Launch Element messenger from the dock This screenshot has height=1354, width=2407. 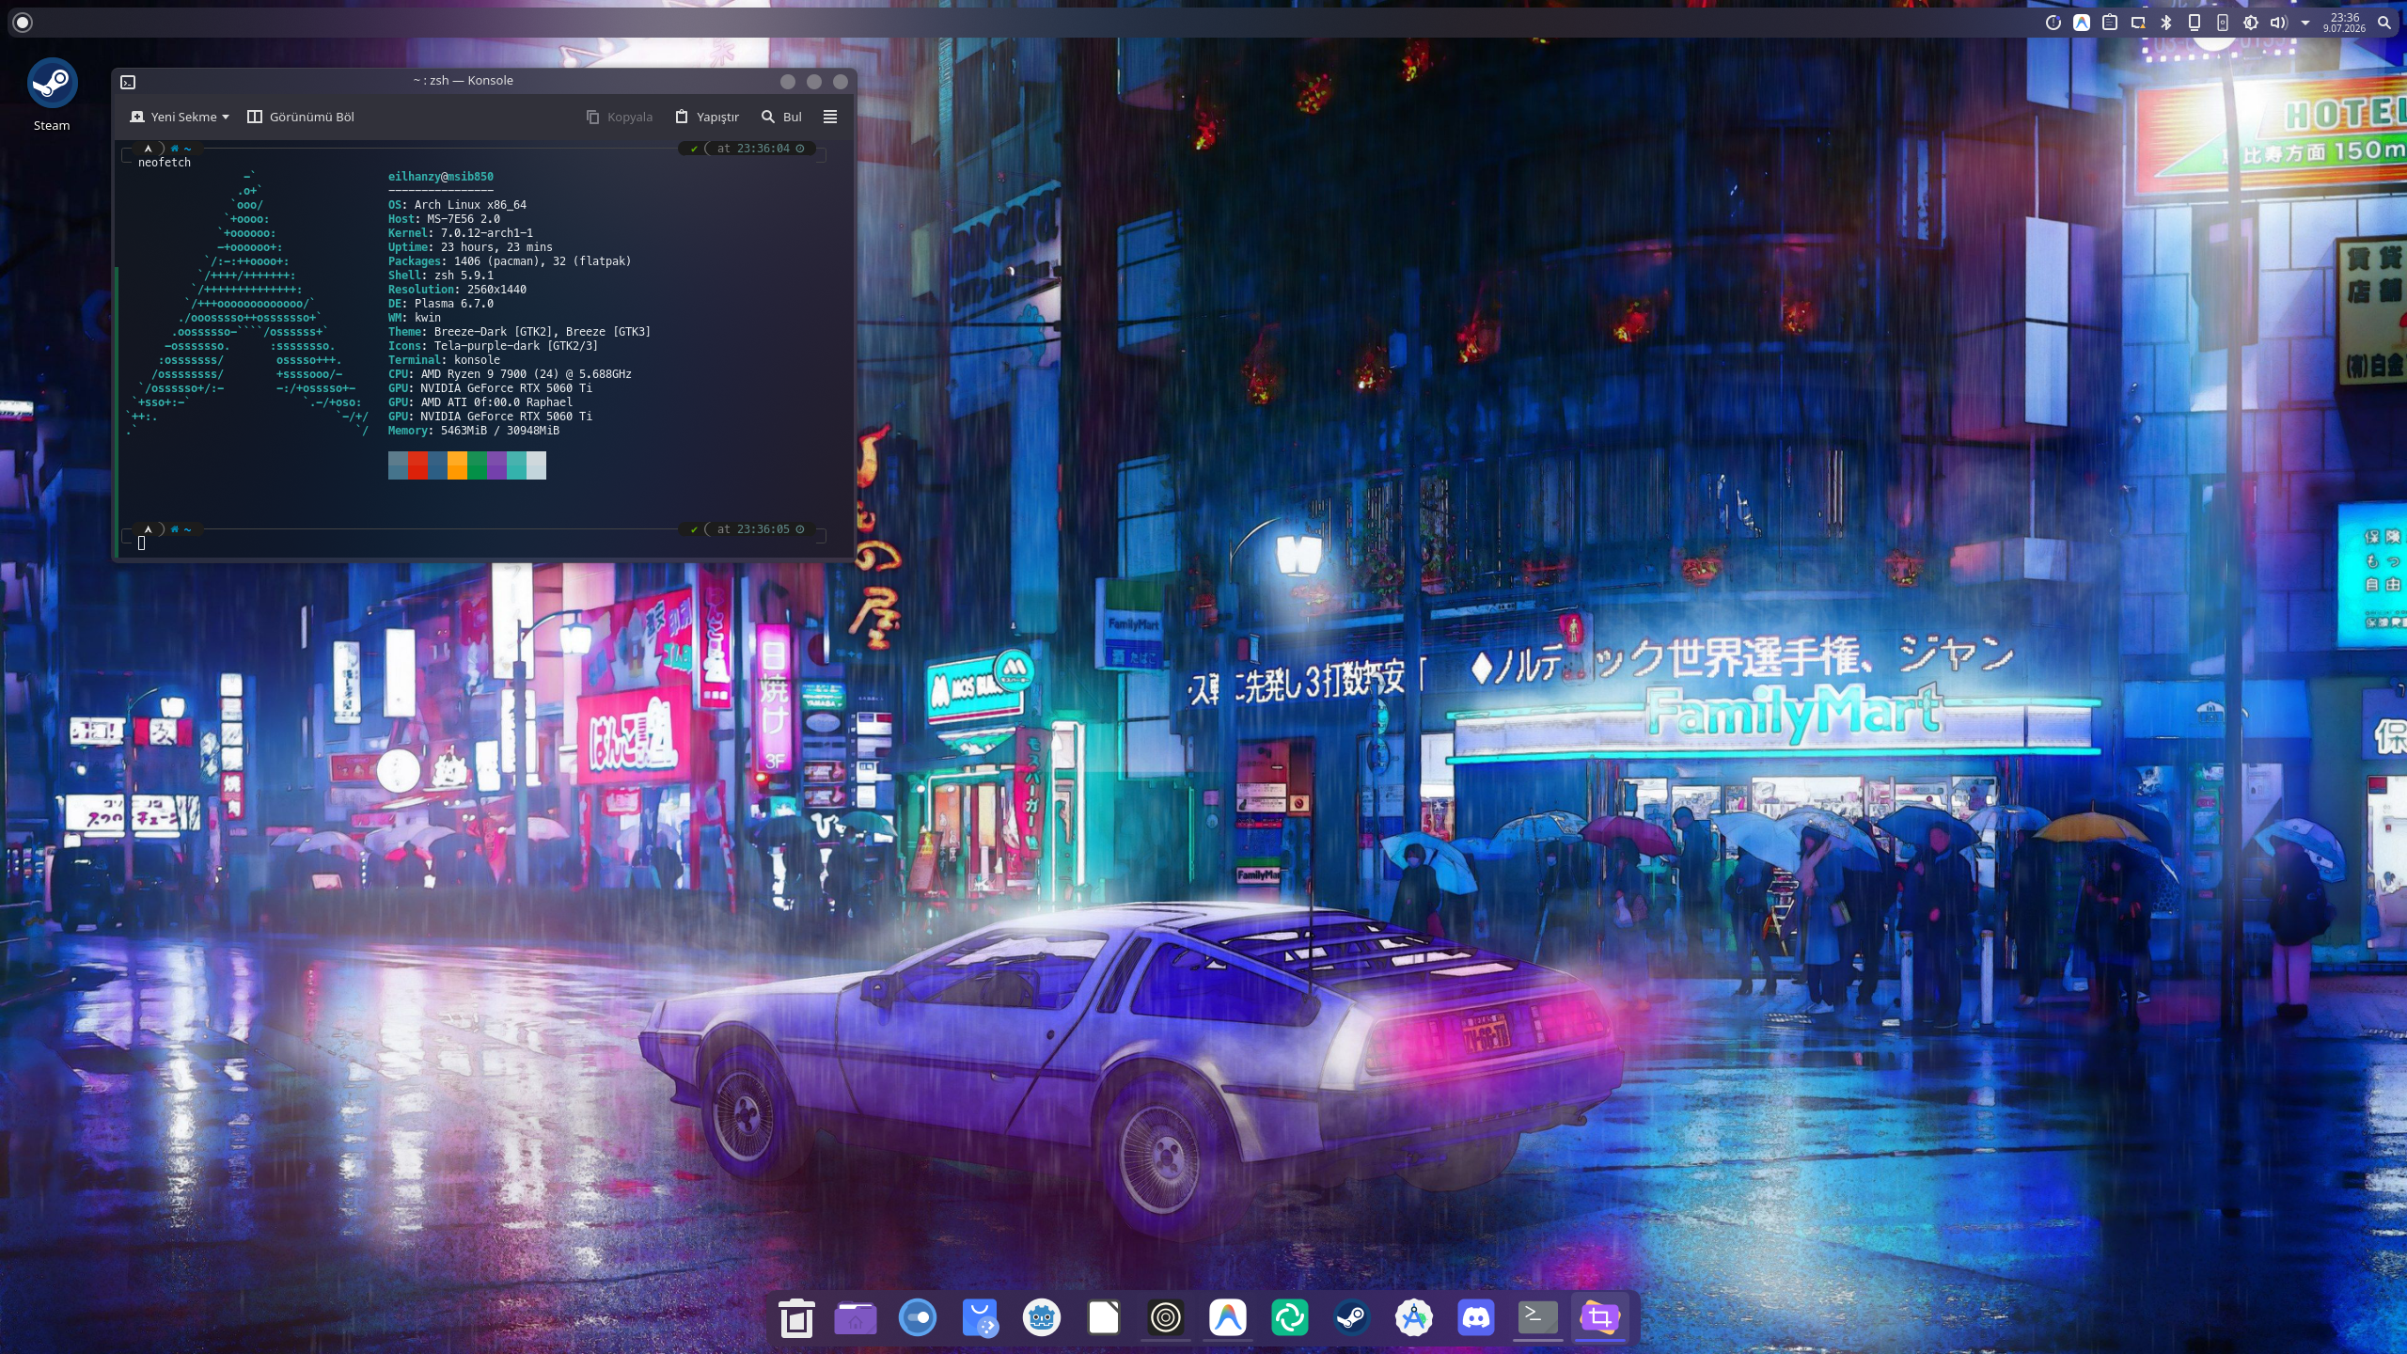(1290, 1318)
